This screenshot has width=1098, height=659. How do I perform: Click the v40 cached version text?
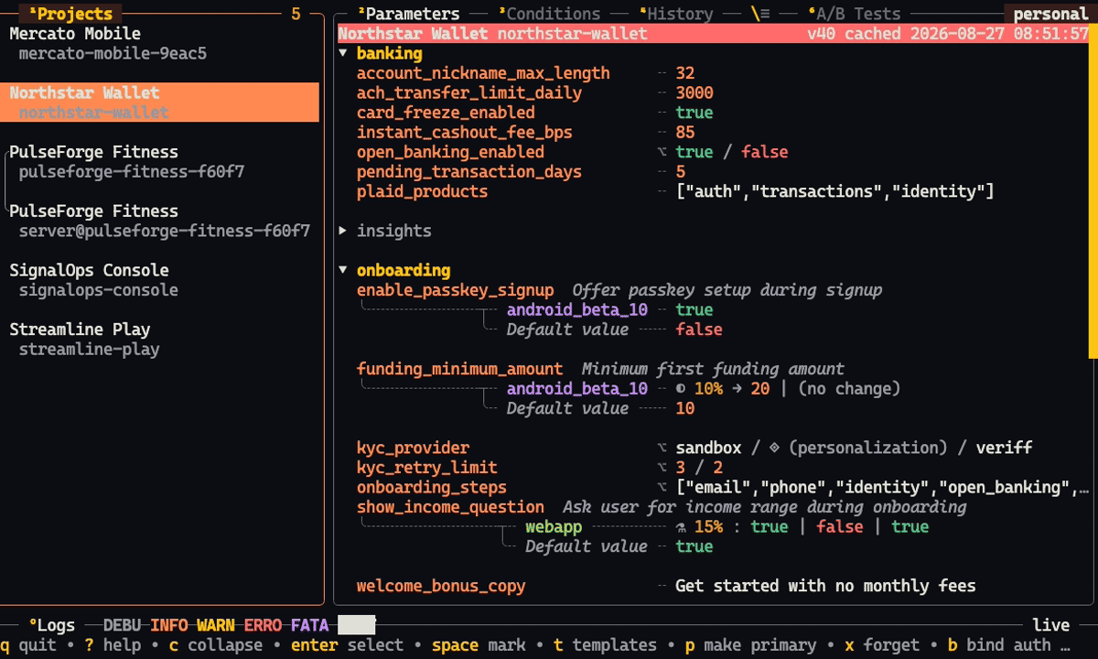[x=854, y=34]
